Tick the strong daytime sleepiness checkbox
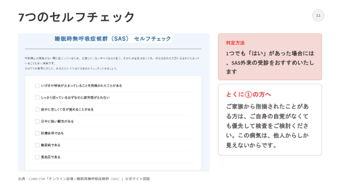 (37, 121)
